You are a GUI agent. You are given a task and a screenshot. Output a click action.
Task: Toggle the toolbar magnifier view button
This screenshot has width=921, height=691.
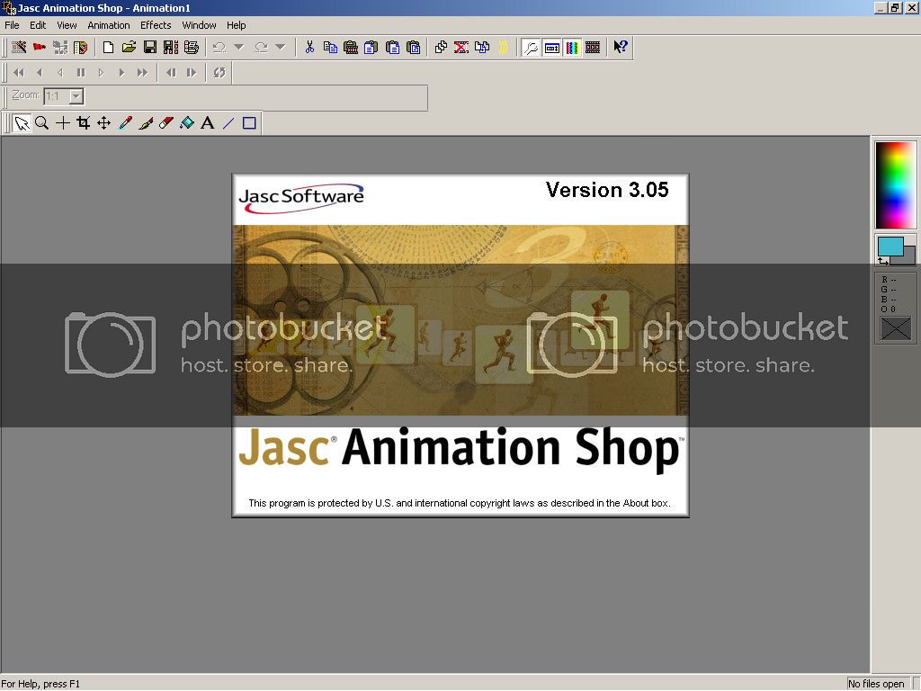532,48
